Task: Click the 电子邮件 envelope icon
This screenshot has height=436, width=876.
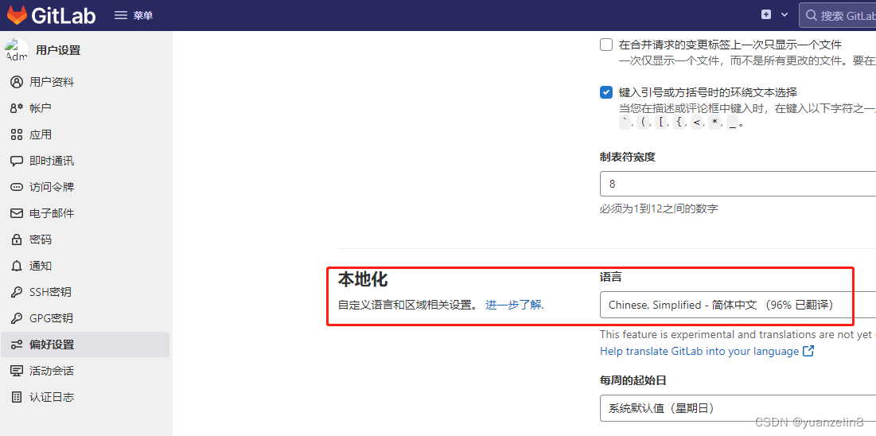Action: coord(17,213)
